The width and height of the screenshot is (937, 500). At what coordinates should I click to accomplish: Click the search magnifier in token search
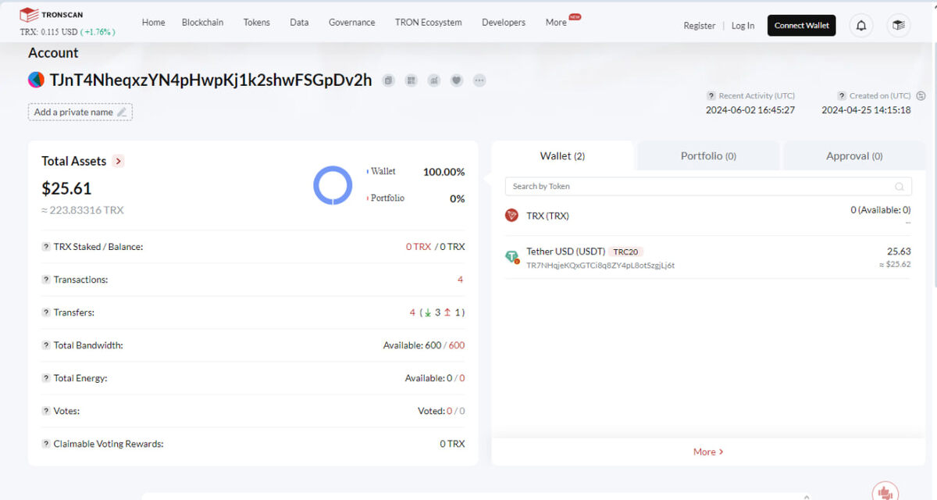point(900,187)
